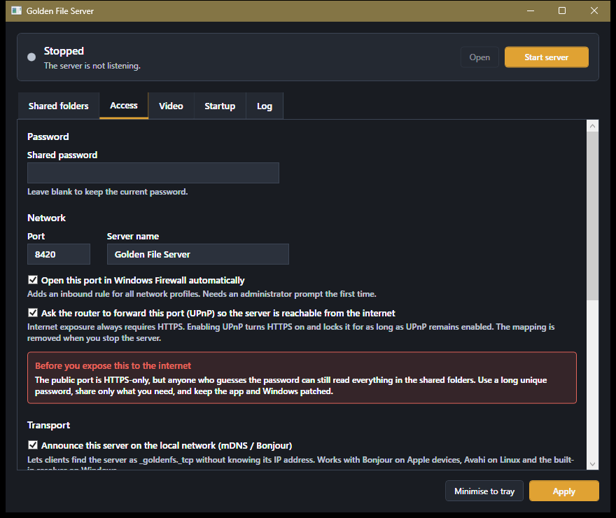This screenshot has height=518, width=616.
Task: Maximize the Golden File Server window
Action: pos(562,10)
